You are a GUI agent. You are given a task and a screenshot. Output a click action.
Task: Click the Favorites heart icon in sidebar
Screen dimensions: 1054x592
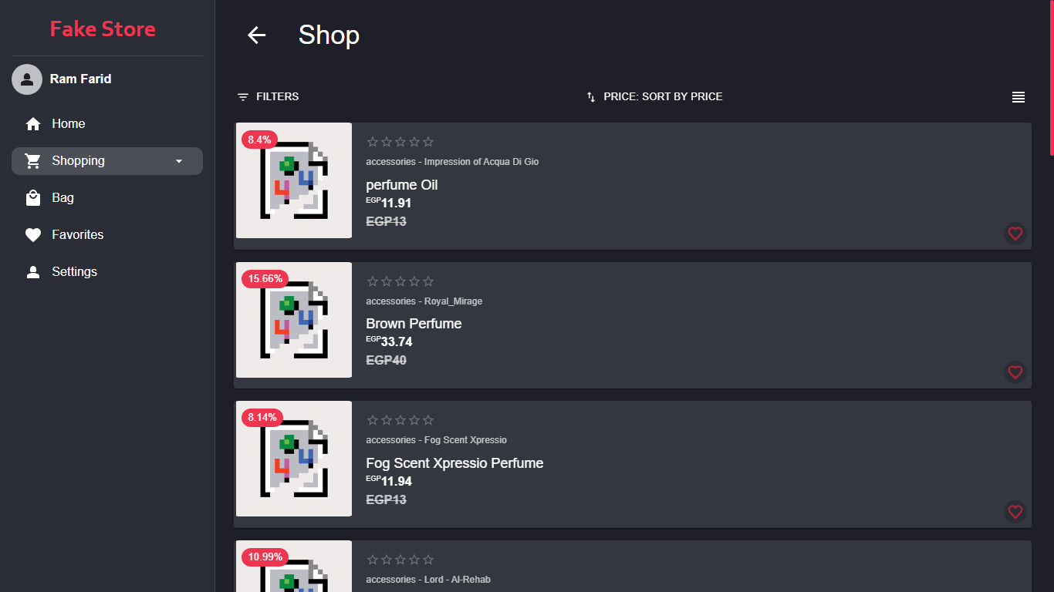coord(33,235)
